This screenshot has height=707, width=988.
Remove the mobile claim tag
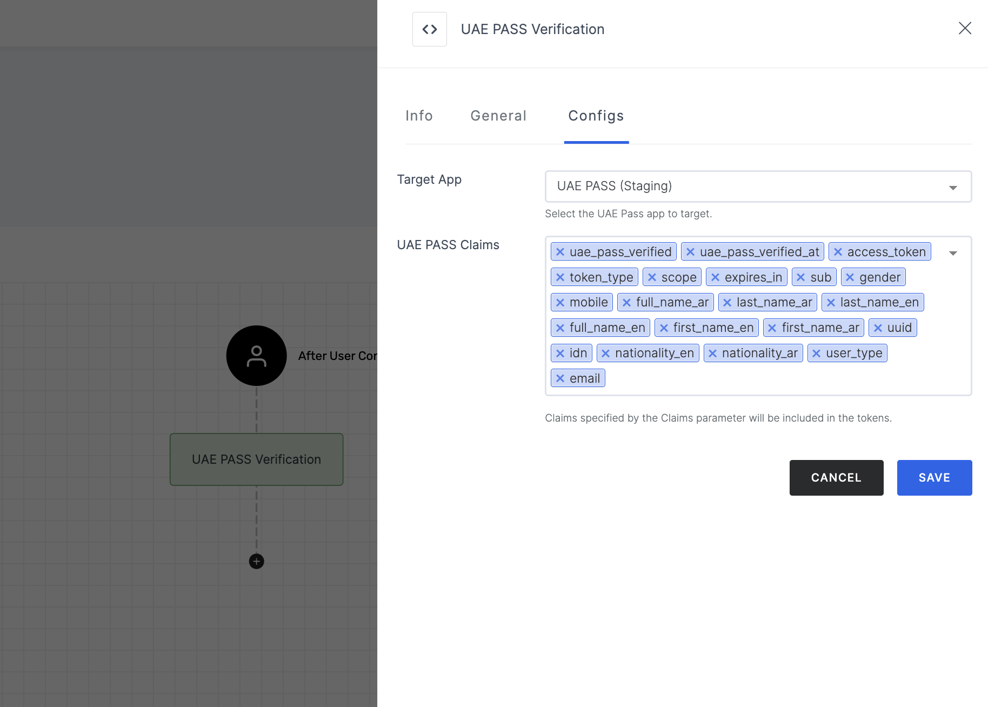coord(560,303)
